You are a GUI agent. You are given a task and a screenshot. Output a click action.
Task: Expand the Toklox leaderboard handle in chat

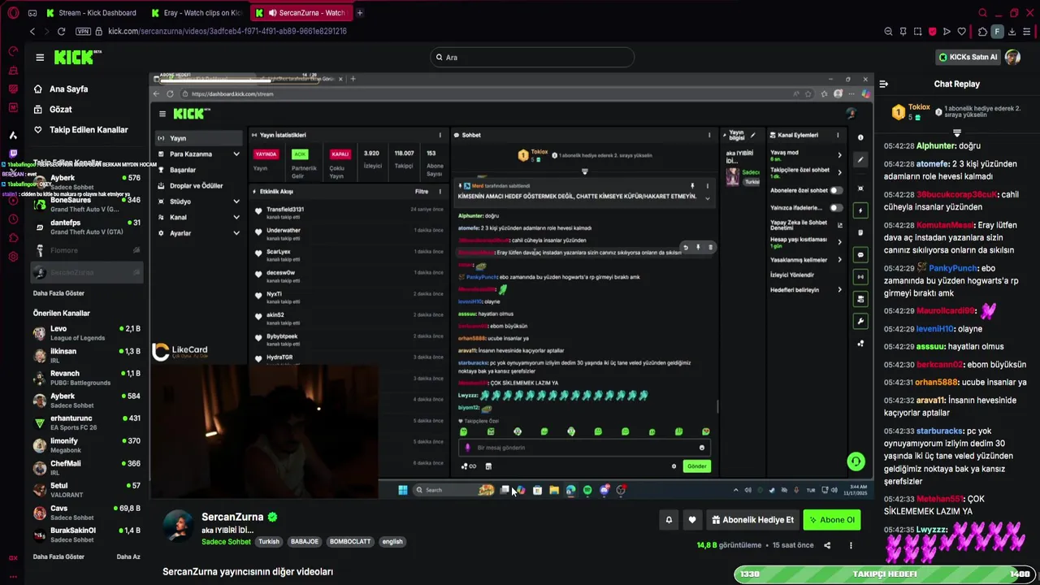click(x=956, y=133)
